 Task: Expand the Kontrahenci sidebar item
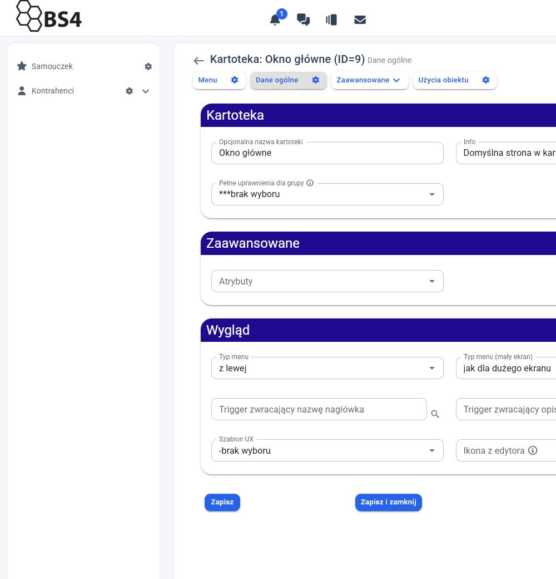coord(146,91)
